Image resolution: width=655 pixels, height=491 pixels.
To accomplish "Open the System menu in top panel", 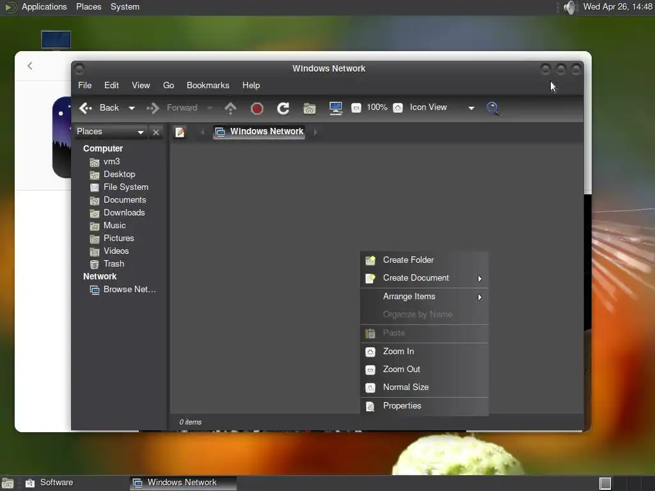I will 125,7.
